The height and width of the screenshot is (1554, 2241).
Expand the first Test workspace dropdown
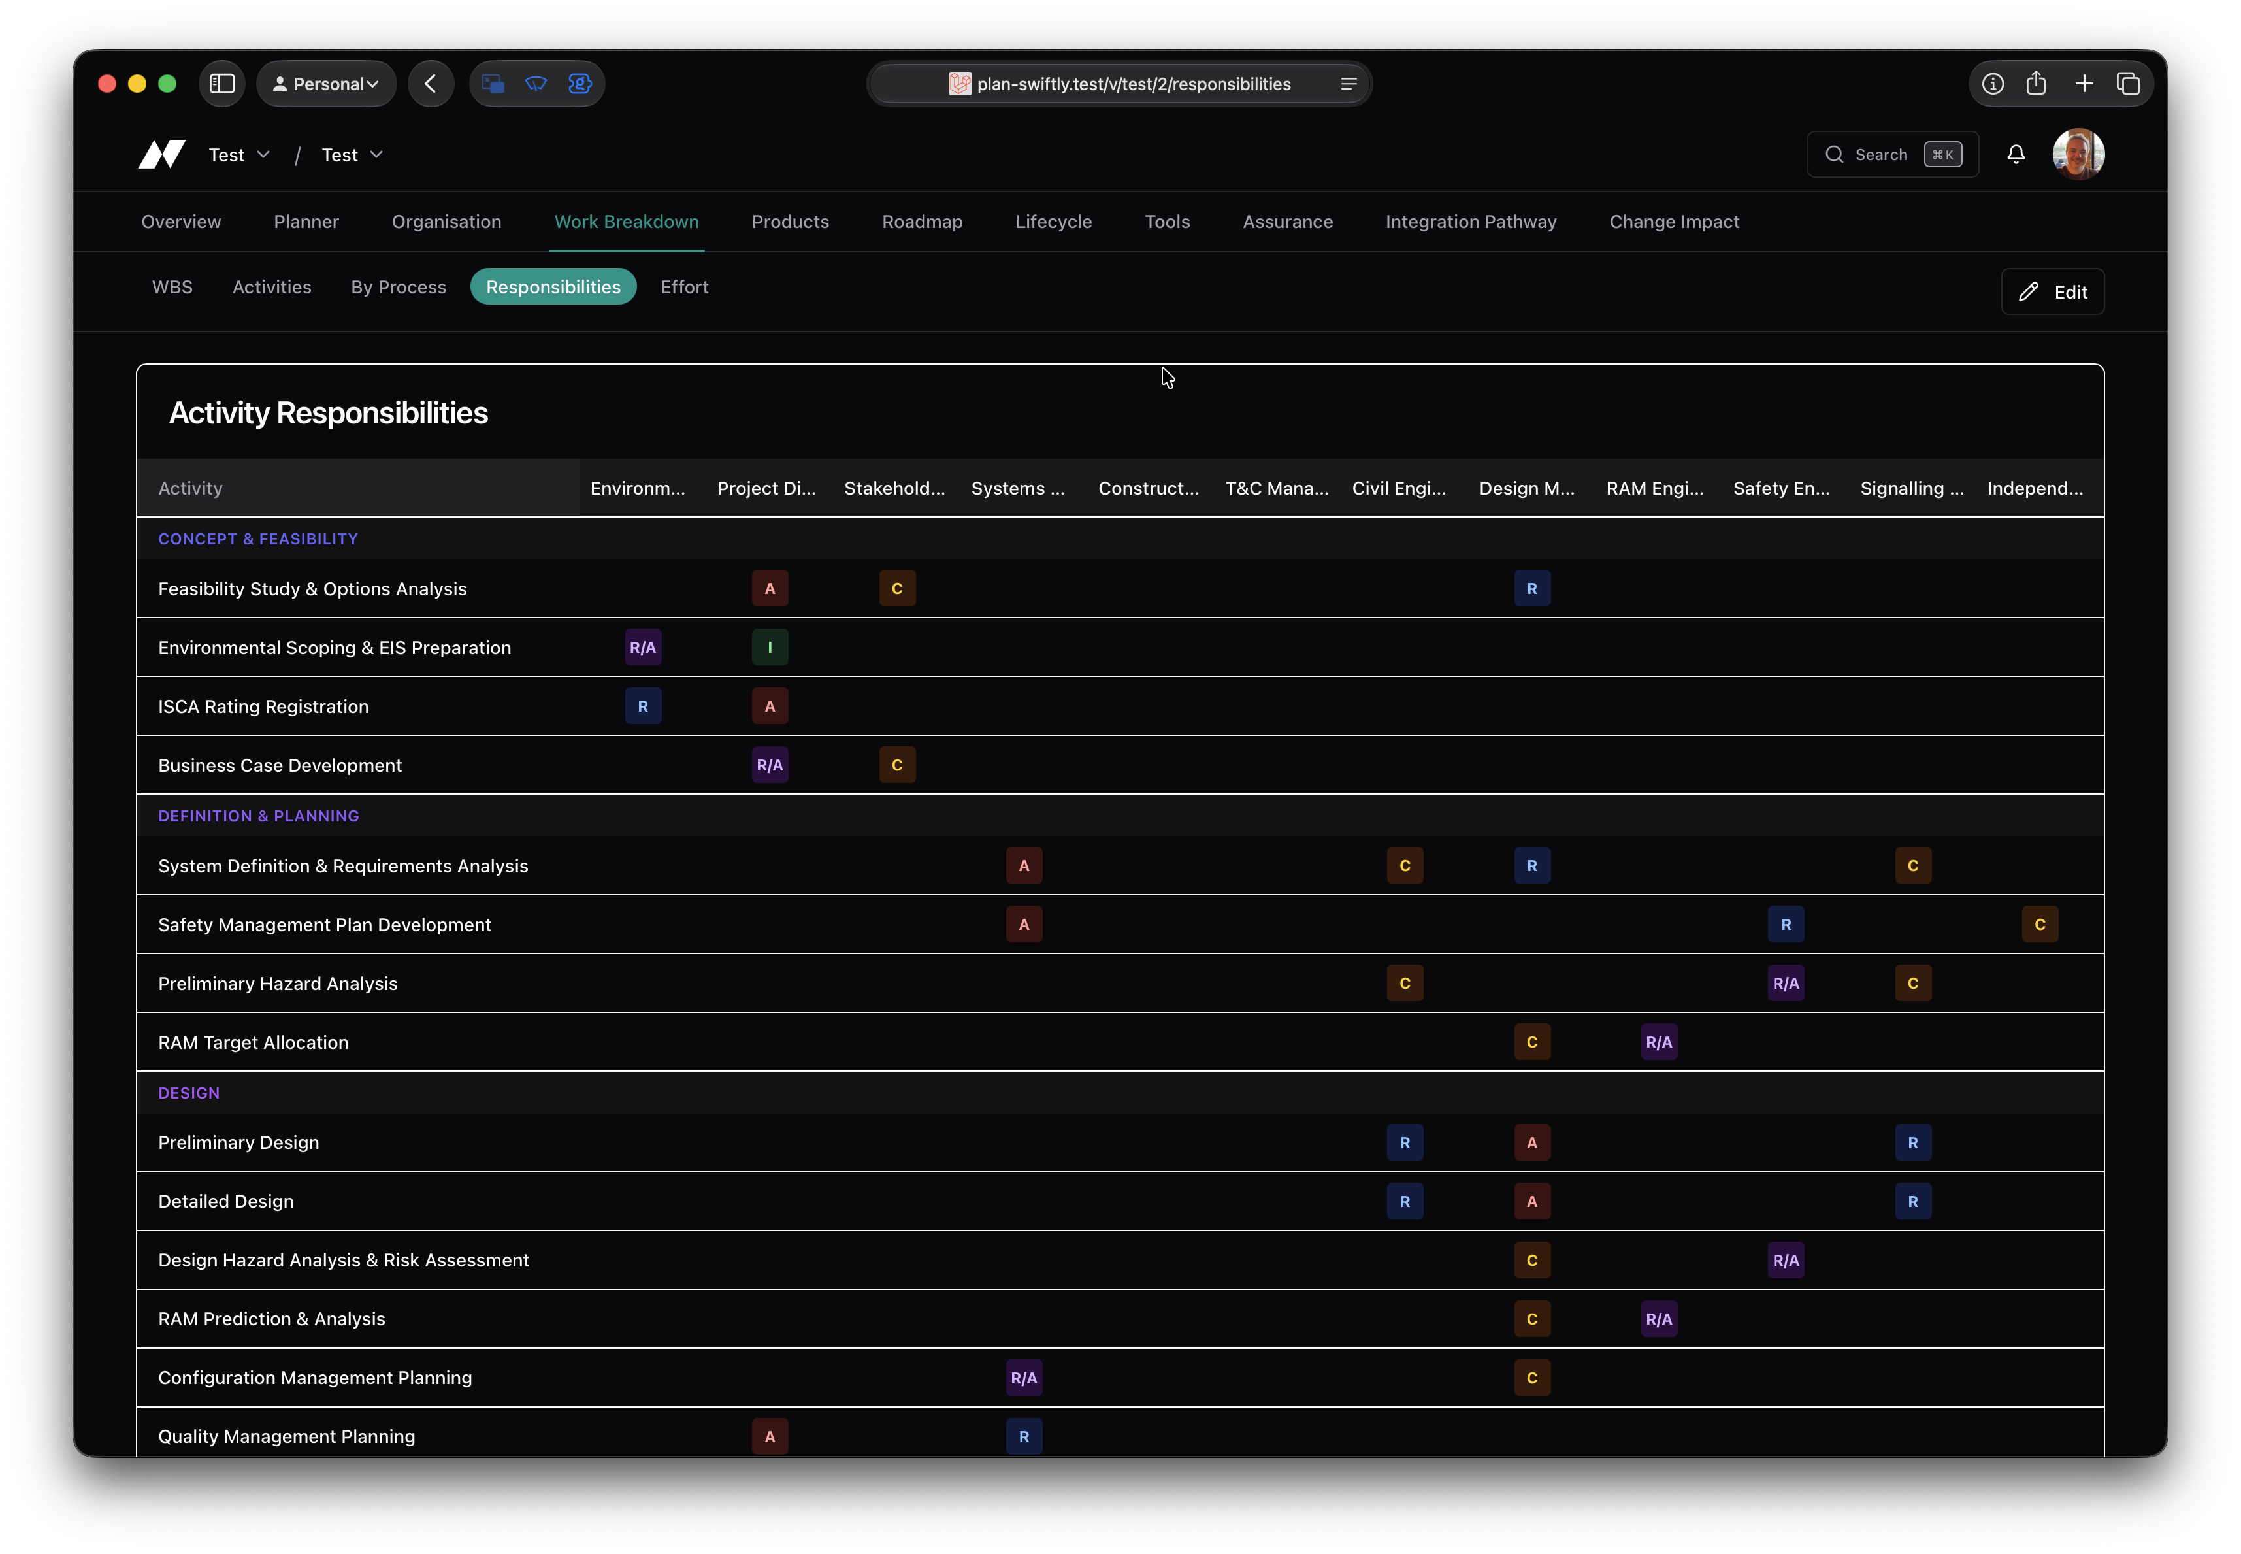point(240,155)
